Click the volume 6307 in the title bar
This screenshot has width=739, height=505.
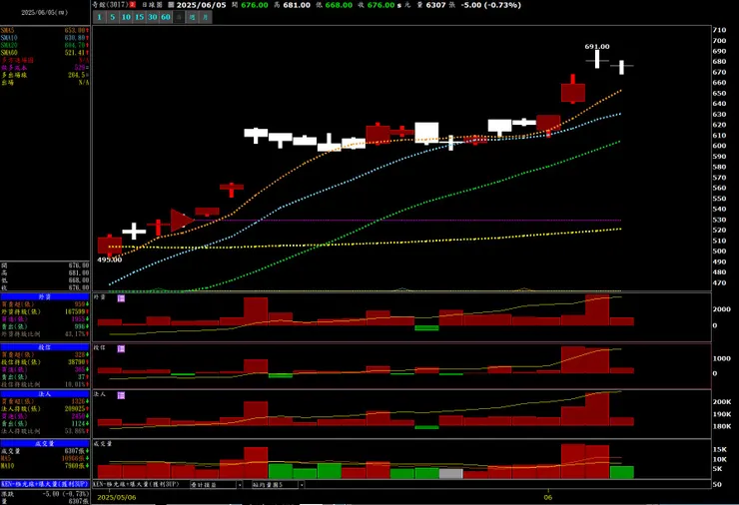(x=435, y=5)
